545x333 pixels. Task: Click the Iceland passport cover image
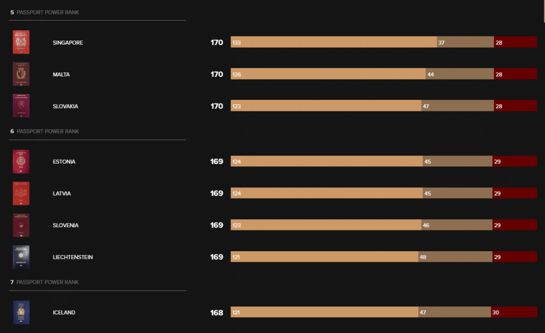click(21, 312)
